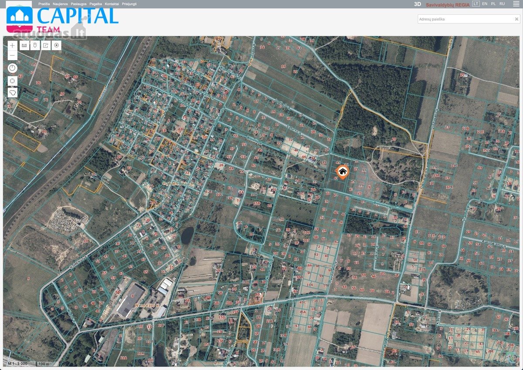The width and height of the screenshot is (523, 370).
Task: Reset map rotation using compass button
Action: click(12, 68)
